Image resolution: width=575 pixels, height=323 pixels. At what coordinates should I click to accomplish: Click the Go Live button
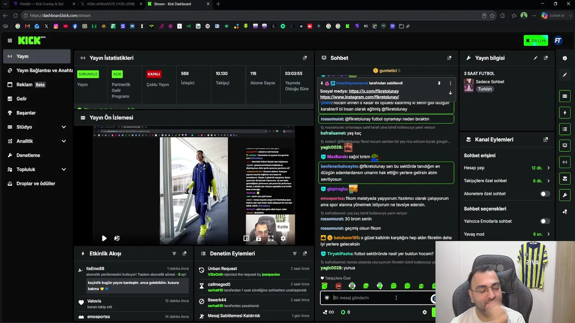tap(535, 40)
